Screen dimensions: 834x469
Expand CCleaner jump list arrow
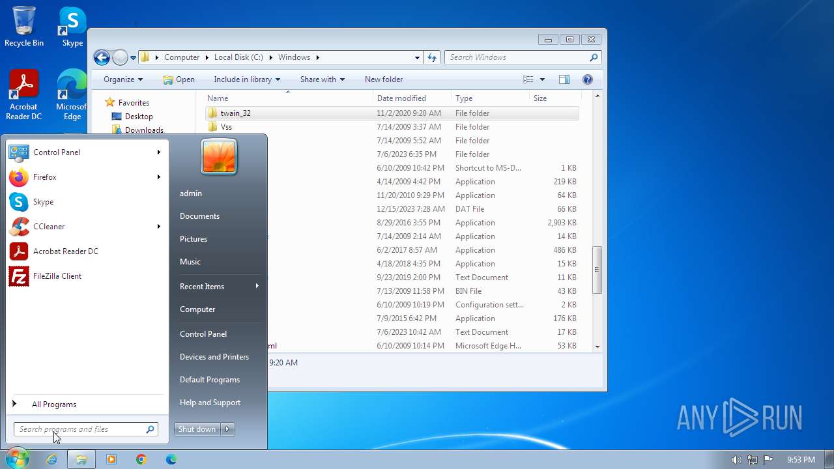[158, 227]
